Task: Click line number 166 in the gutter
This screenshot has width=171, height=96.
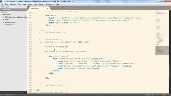Action: tap(30, 90)
